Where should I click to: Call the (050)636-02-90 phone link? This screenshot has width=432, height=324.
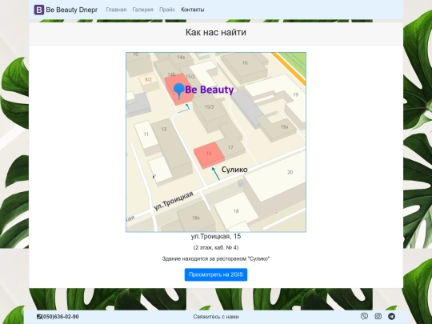point(60,317)
